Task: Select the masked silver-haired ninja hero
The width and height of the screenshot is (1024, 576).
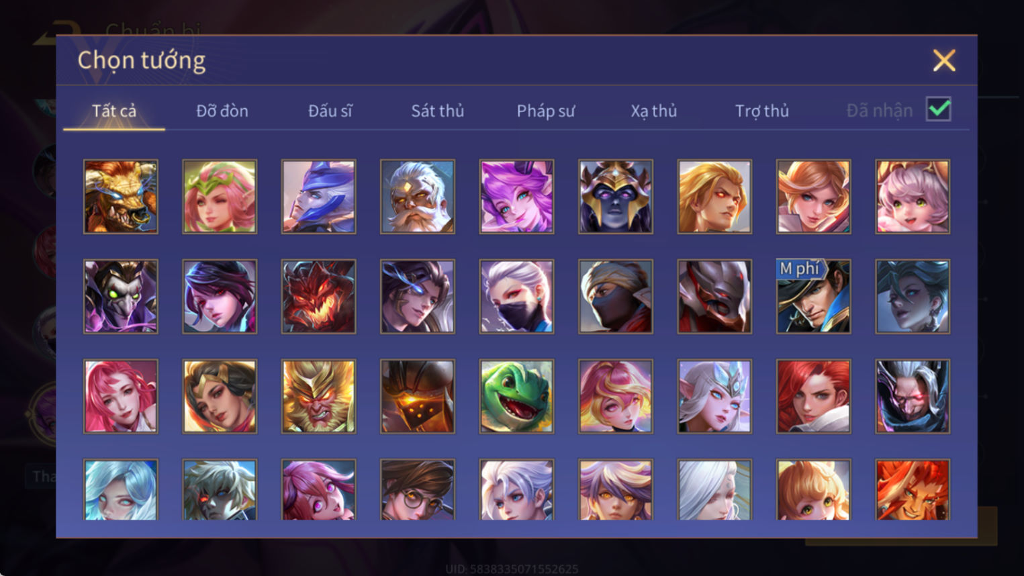Action: pyautogui.click(x=516, y=296)
